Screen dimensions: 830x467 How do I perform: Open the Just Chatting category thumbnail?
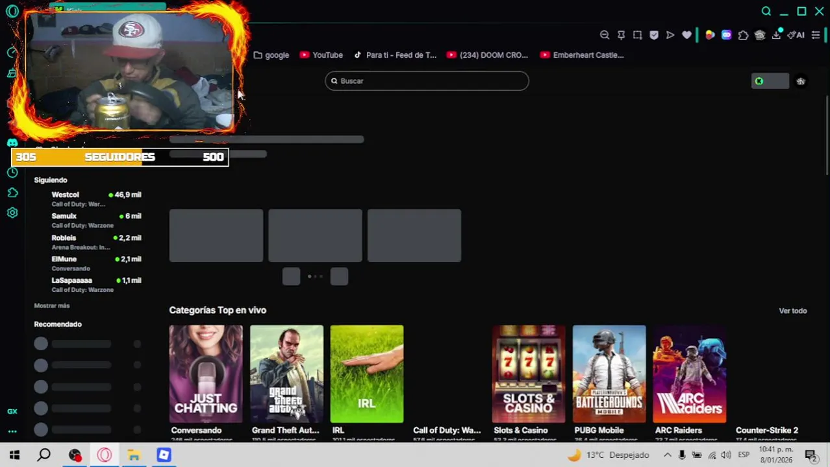pyautogui.click(x=206, y=374)
